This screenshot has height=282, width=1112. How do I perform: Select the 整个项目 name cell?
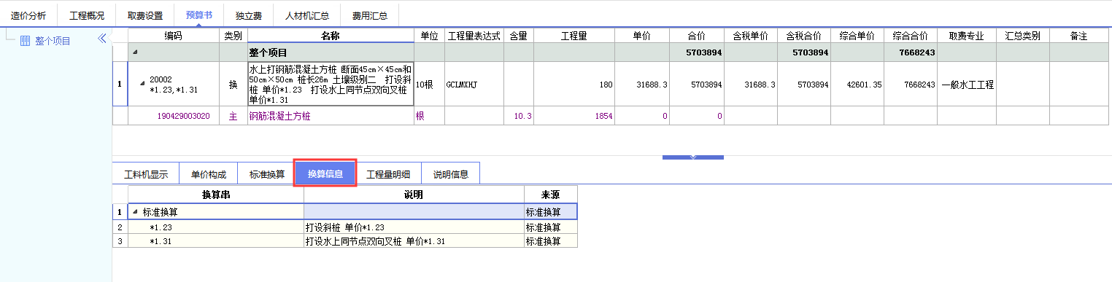(331, 53)
